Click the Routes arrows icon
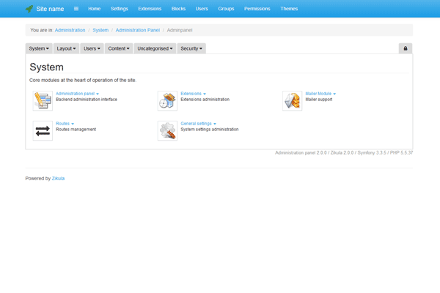440x293 pixels. [x=43, y=130]
